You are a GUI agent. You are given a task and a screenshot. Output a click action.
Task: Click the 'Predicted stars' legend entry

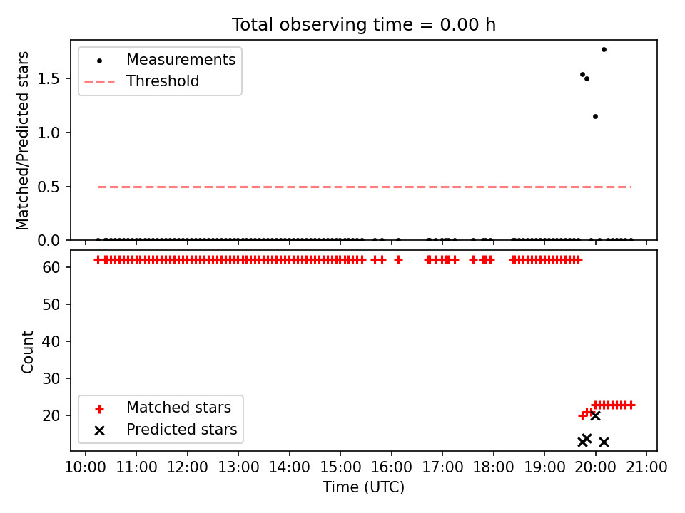(x=182, y=430)
